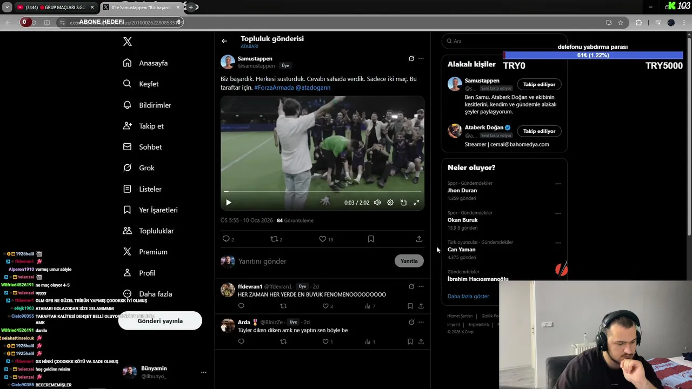Open a new browser tab
This screenshot has height=389, width=692.
pos(191,8)
